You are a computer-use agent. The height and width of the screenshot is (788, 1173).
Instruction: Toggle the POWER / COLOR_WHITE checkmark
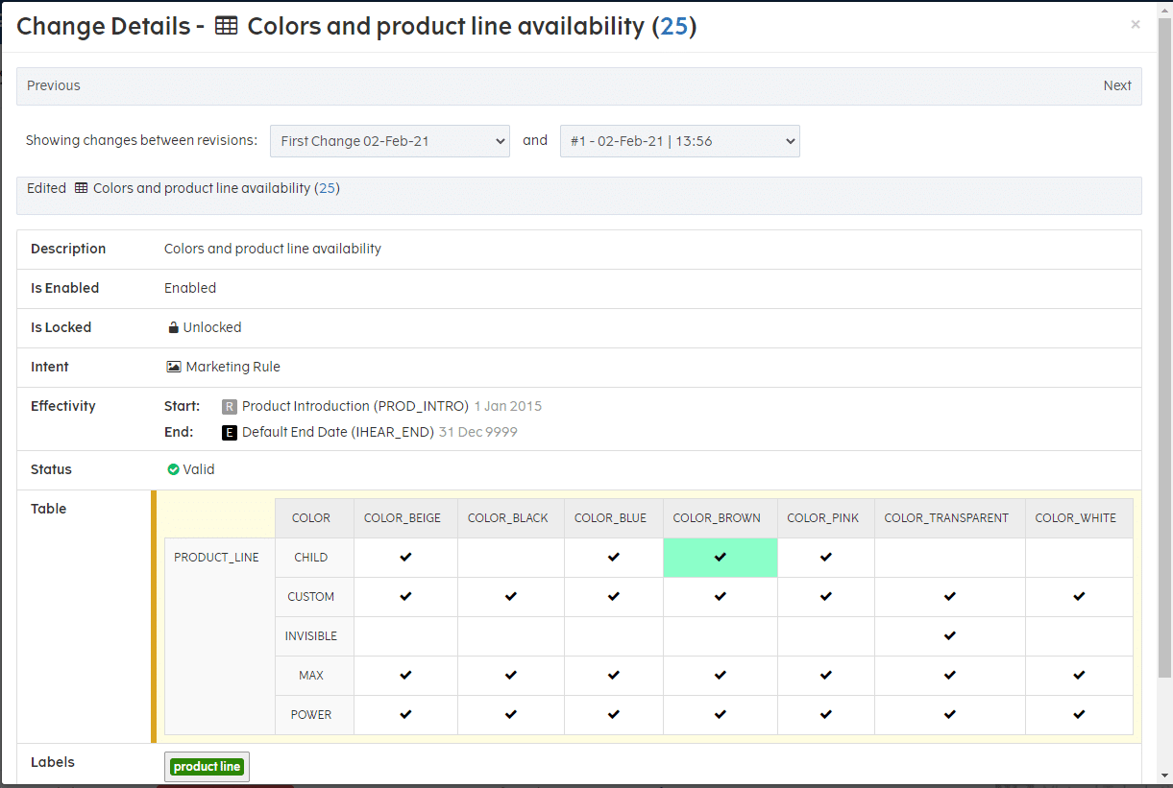point(1079,715)
